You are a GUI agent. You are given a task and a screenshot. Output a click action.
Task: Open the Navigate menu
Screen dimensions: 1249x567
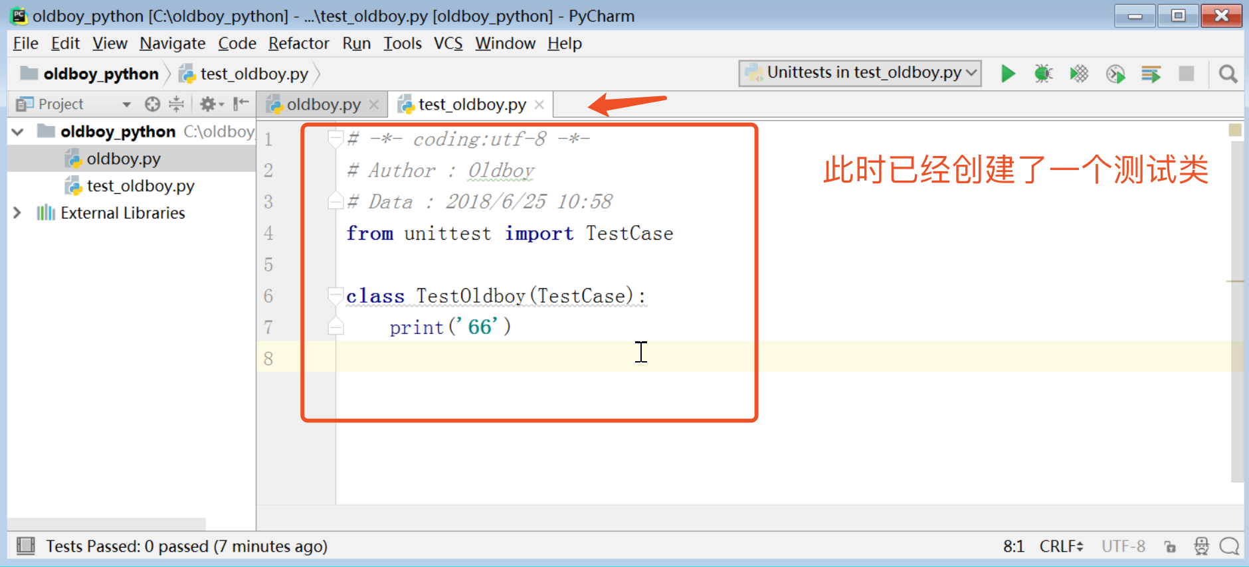pos(173,44)
